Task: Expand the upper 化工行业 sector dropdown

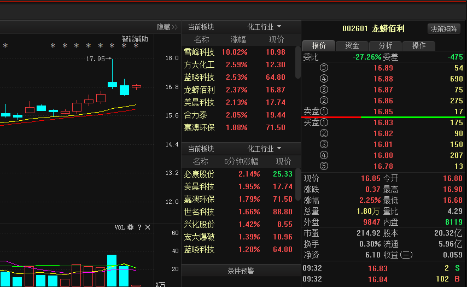Action: tap(265, 27)
